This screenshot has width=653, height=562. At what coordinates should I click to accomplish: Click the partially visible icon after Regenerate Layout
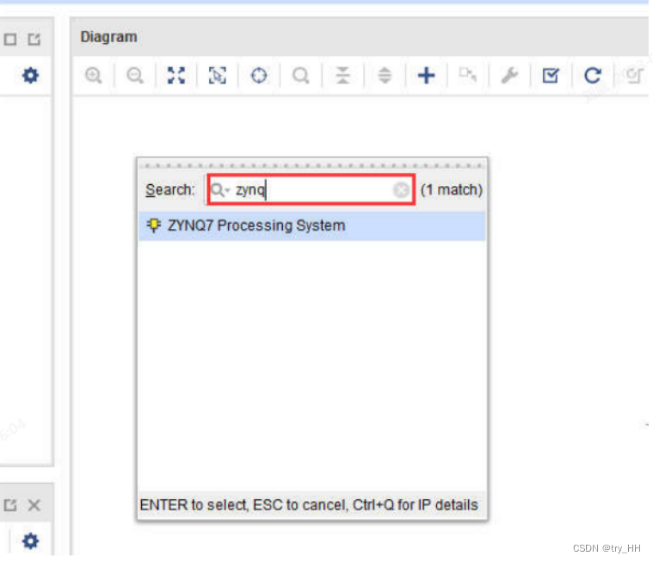(x=634, y=76)
